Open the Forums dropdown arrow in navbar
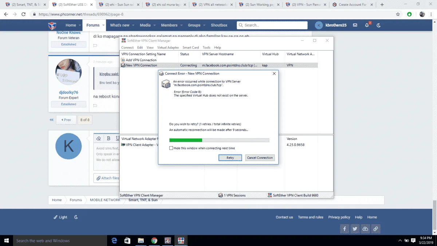This screenshot has height=246, width=437. [x=103, y=25]
